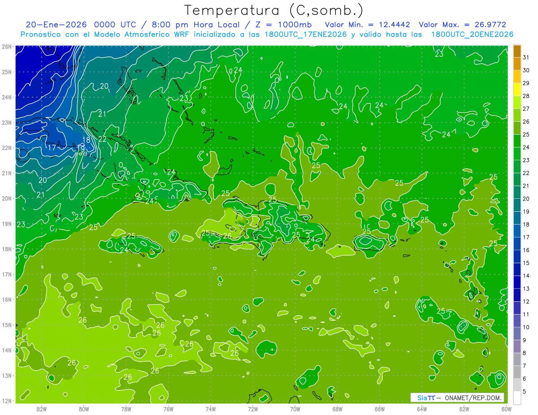Click the '19' contour label on the map

pos(81,149)
